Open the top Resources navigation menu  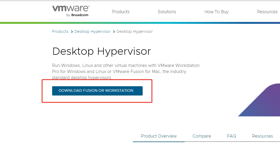pos(267,12)
